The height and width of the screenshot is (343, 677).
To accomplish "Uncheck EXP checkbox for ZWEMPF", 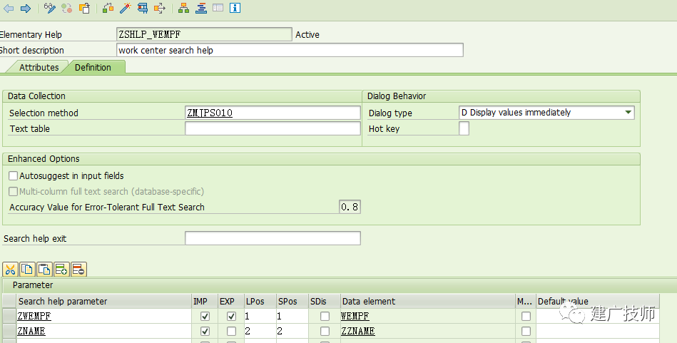I will tap(231, 316).
